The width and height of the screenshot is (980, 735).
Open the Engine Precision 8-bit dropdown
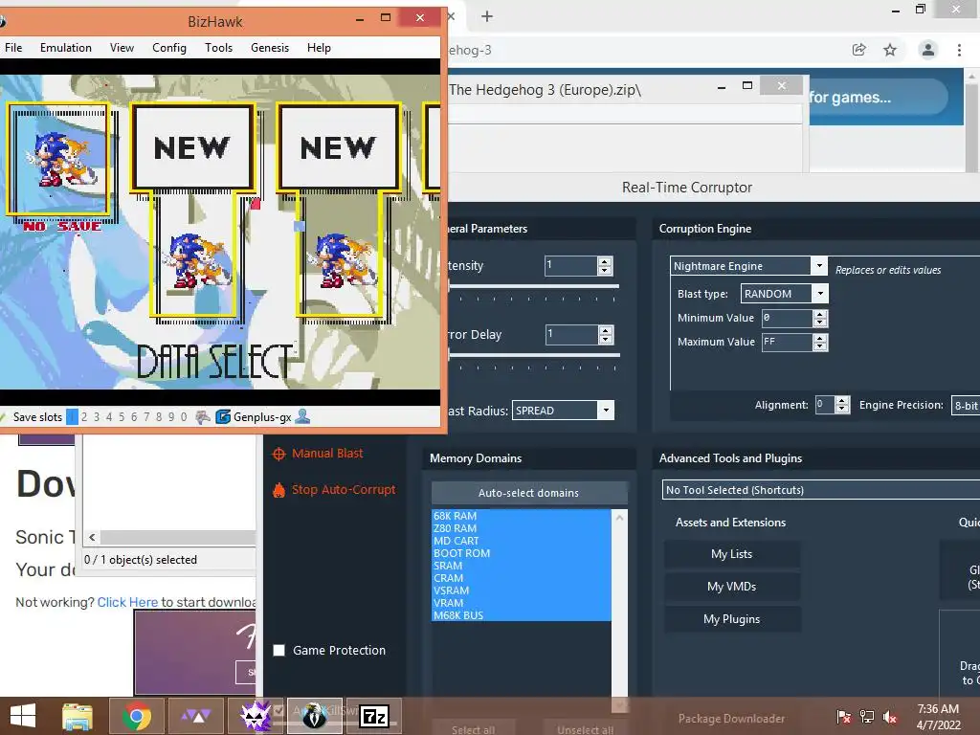pyautogui.click(x=966, y=406)
